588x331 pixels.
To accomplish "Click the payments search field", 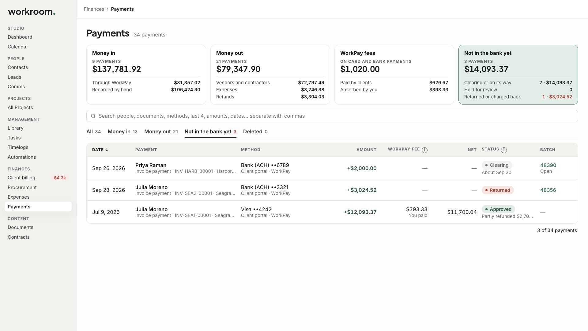I will [332, 116].
